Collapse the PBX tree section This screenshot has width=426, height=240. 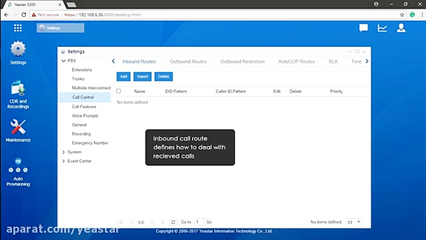tap(63, 61)
